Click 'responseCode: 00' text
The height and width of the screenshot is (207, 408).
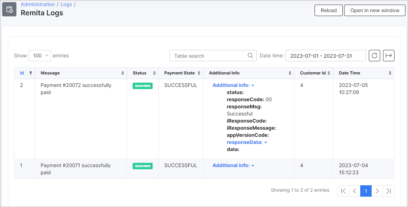249,100
